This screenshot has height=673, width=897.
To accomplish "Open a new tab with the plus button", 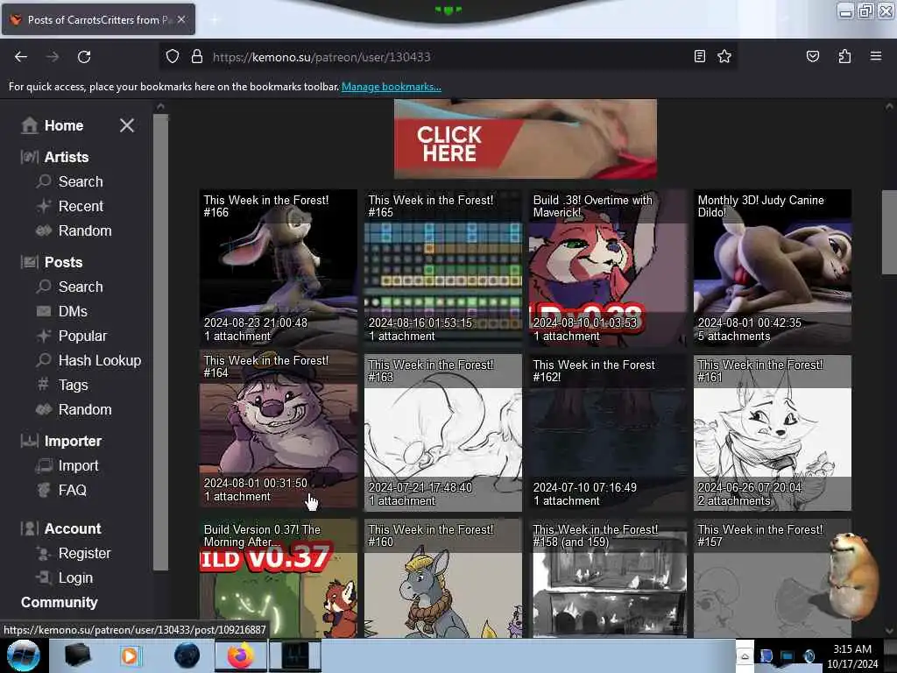I will click(x=215, y=20).
